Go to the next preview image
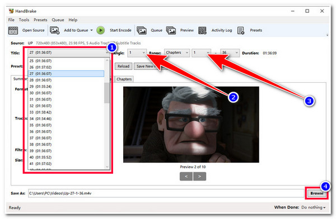Image resolution: width=336 pixels, height=219 pixels. [x=199, y=177]
